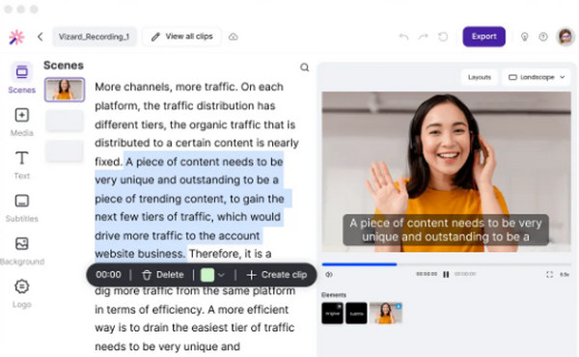Click the line "distributed to a certain content is nearly"
579x357 pixels.
click(197, 143)
